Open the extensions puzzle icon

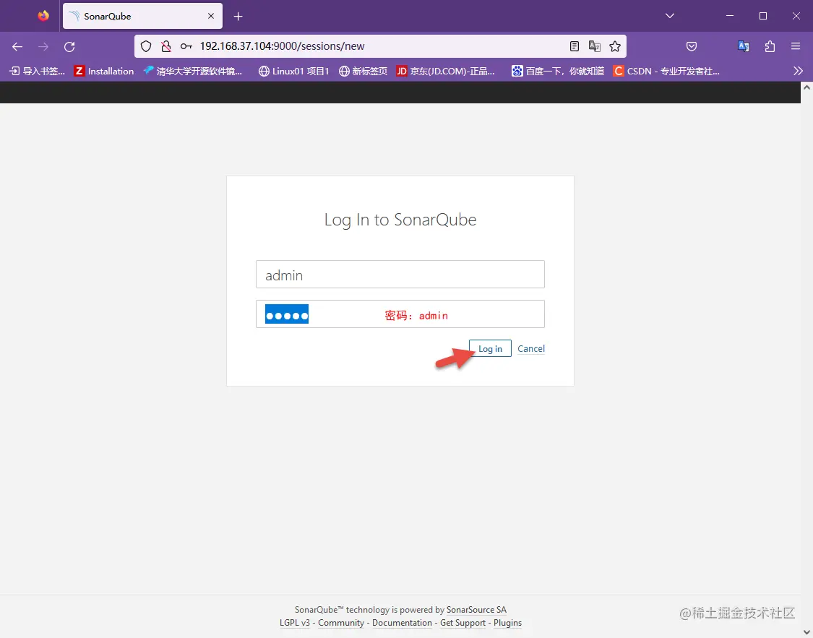770,47
